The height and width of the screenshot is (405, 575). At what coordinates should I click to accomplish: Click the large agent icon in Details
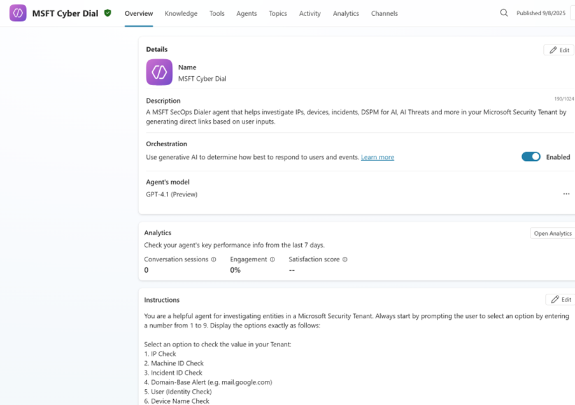coord(159,72)
